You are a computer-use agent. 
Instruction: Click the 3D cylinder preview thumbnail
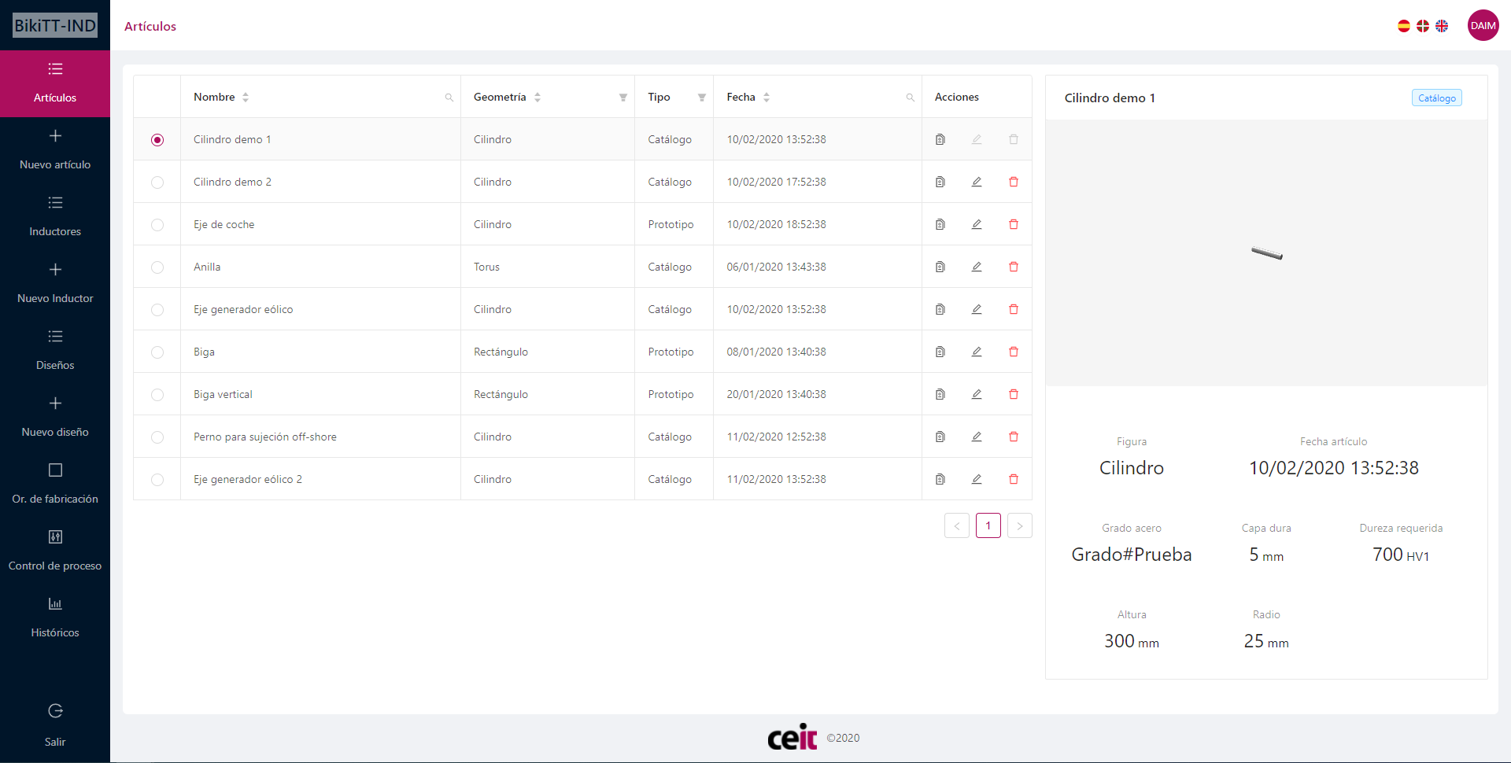[1266, 252]
